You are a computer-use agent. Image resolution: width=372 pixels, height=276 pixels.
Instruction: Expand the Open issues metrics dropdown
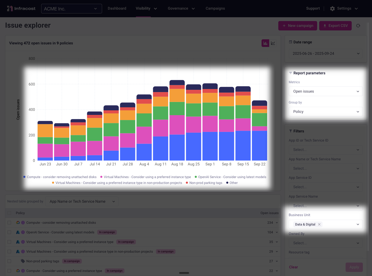pyautogui.click(x=326, y=91)
